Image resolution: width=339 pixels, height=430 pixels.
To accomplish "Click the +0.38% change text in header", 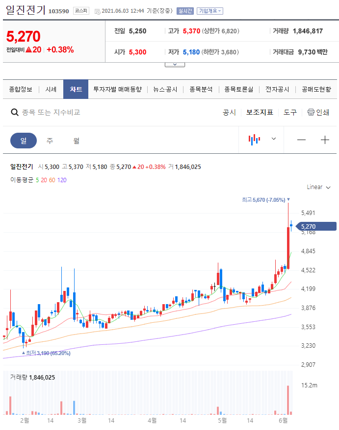I will click(x=60, y=49).
